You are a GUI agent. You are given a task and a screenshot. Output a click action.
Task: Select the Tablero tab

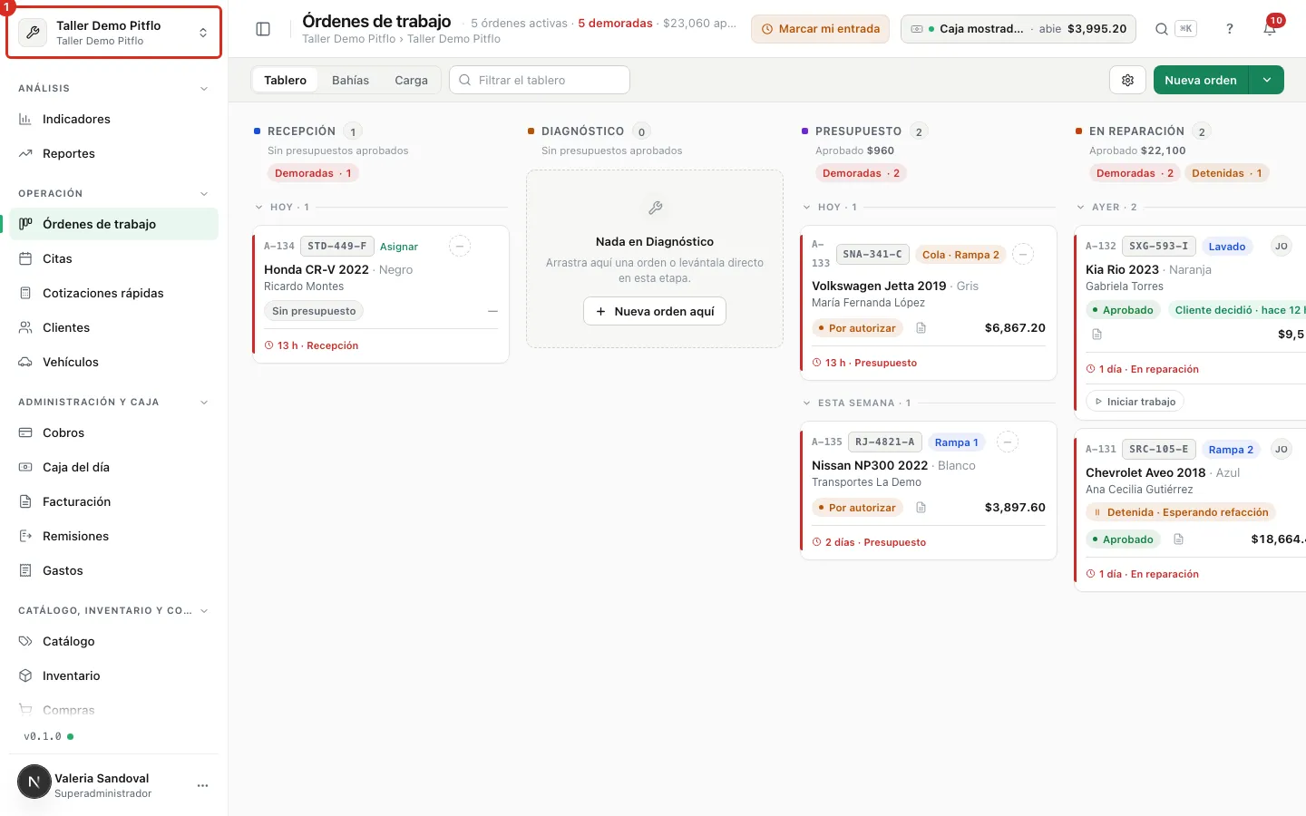[x=285, y=80]
